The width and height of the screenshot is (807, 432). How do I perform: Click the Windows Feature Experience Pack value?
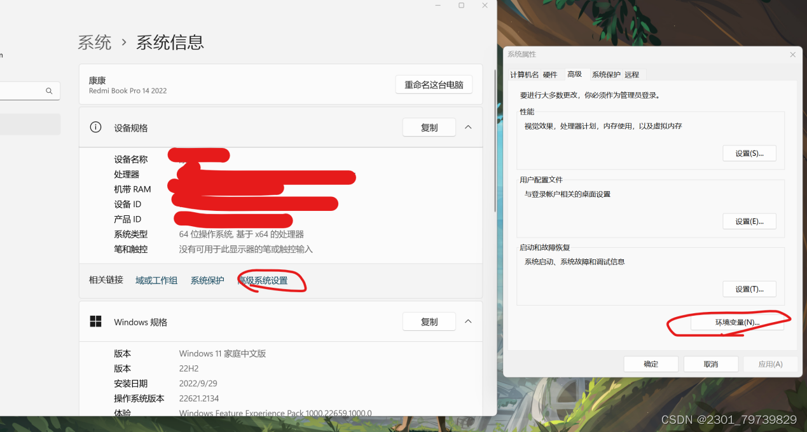[x=275, y=413]
